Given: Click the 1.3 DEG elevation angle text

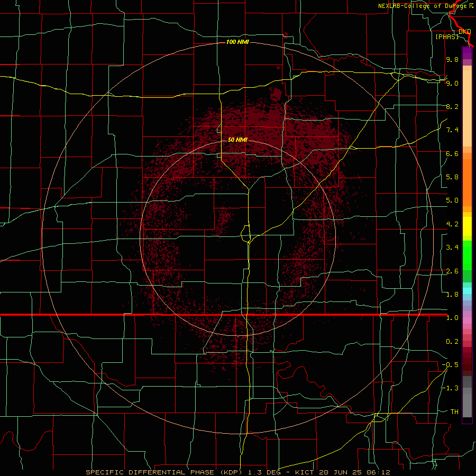Looking at the screenshot, I should pos(264,472).
